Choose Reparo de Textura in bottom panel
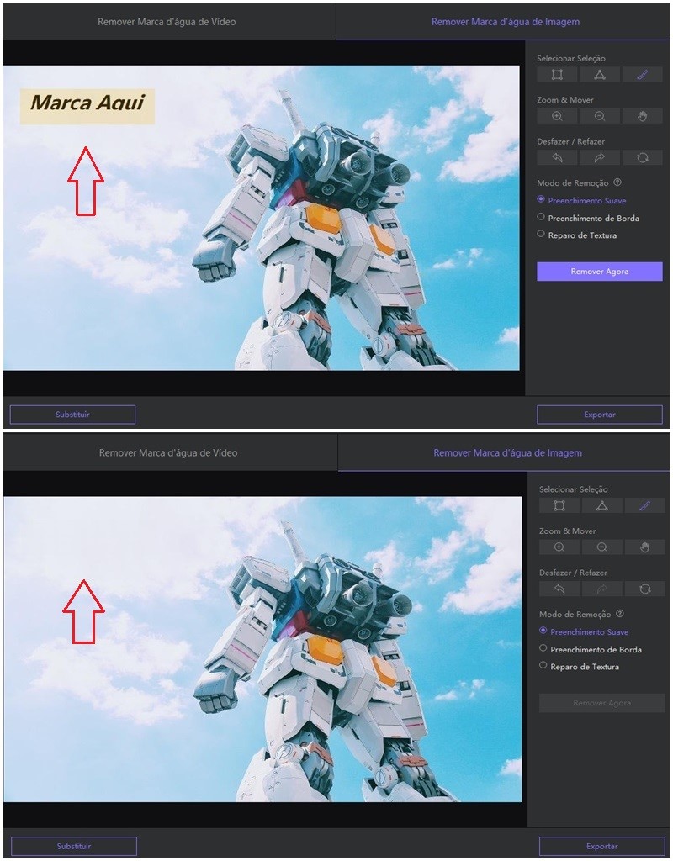The height and width of the screenshot is (861, 673). click(x=580, y=666)
